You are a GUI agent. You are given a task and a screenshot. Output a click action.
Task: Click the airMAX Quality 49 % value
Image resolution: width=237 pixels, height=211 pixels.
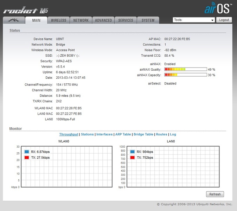[211, 70]
